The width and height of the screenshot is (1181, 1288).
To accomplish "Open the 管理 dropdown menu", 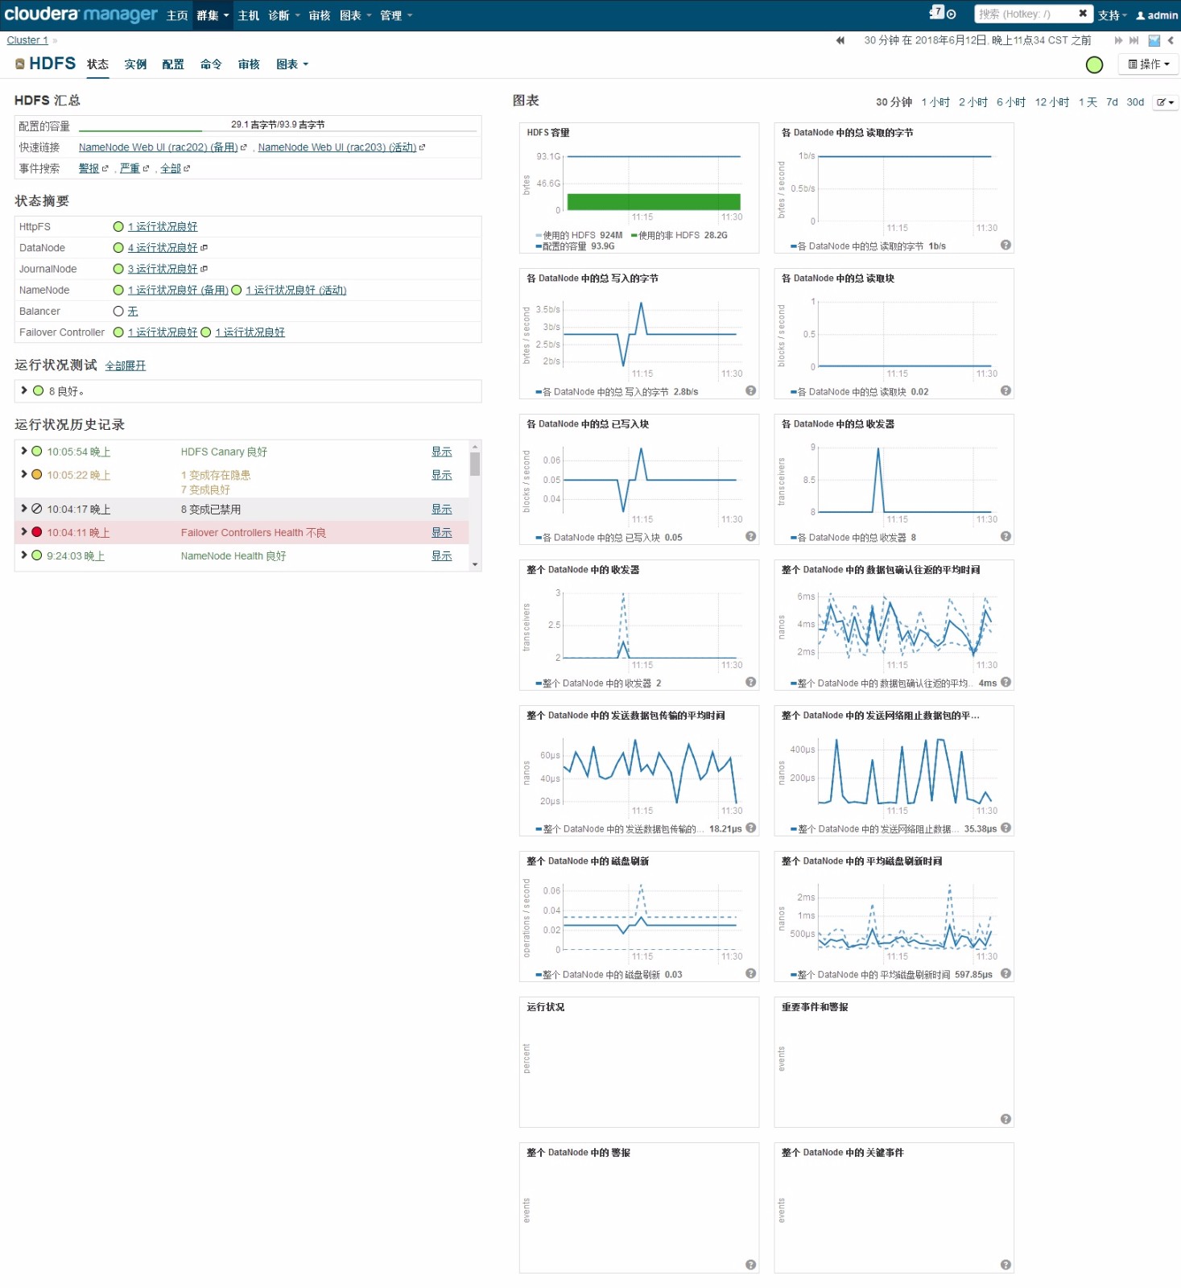I will [396, 15].
